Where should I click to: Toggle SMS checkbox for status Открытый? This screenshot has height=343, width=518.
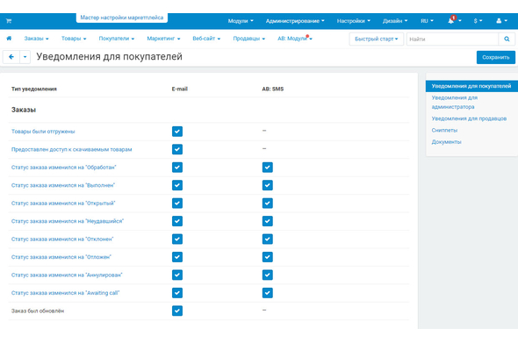coord(268,203)
